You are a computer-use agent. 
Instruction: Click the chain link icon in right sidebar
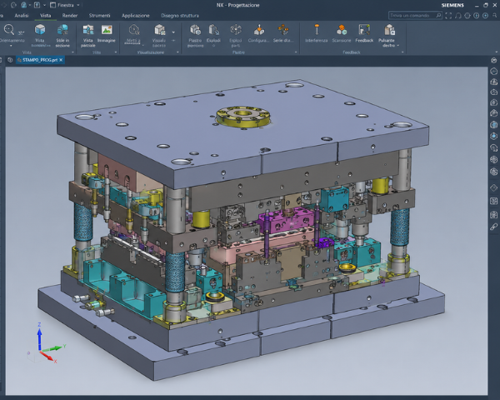493,227
